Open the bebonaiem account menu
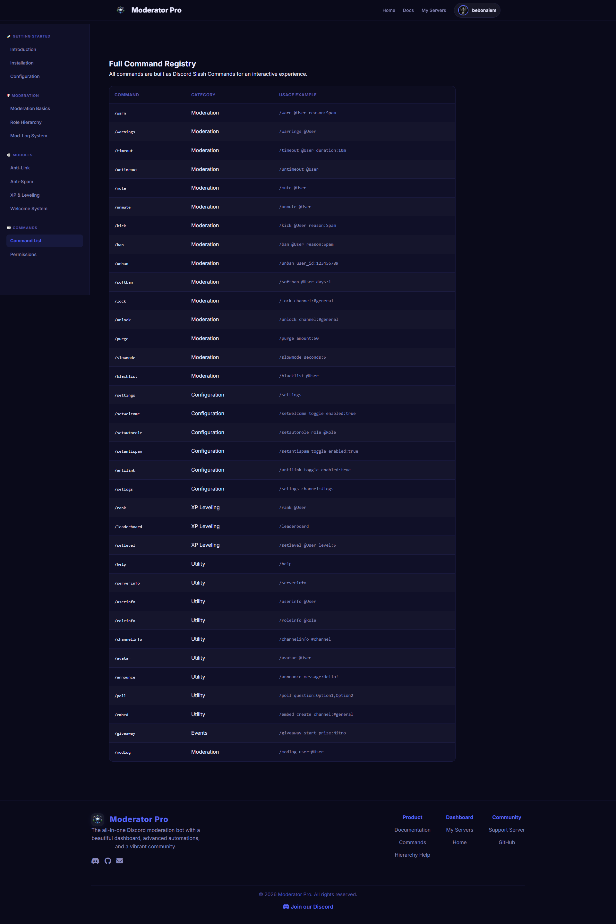 pyautogui.click(x=477, y=10)
